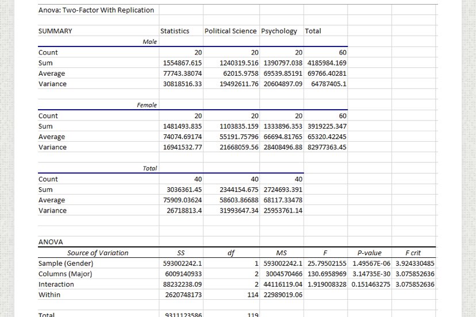This screenshot has width=476, height=317.
Task: Click the SUMMARY header cell
Action: (55, 31)
